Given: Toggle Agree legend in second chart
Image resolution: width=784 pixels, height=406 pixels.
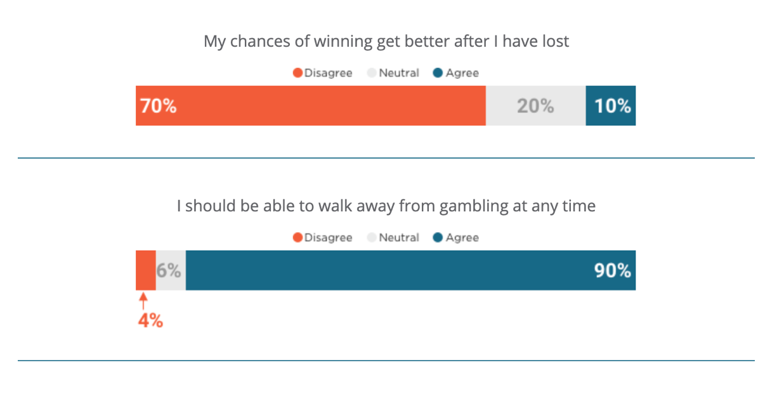Looking at the screenshot, I should [456, 238].
